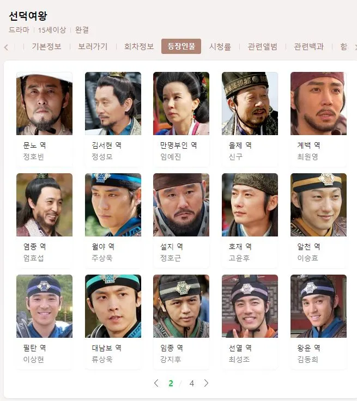Go to next cast page arrow
This screenshot has width=357, height=401.
pyautogui.click(x=206, y=383)
